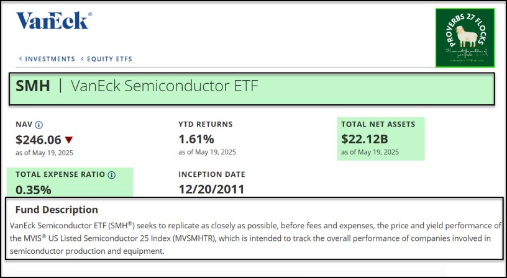
Task: Click the $246.06 NAV value
Action: (x=39, y=140)
